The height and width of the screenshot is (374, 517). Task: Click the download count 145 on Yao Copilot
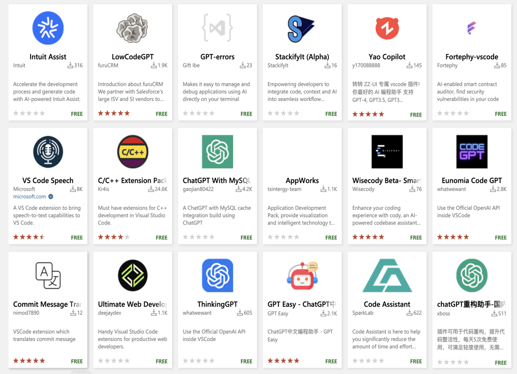418,65
